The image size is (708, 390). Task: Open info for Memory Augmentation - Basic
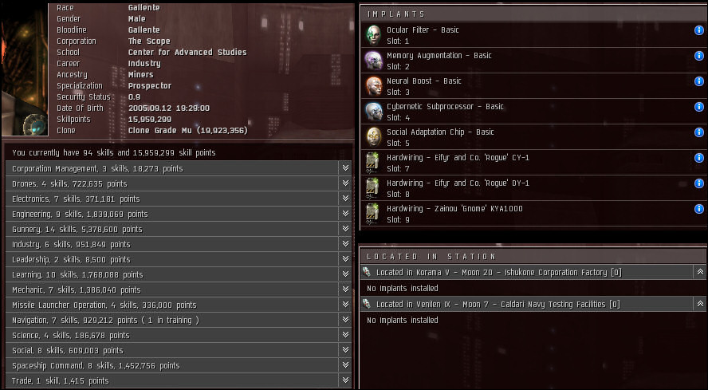click(698, 56)
